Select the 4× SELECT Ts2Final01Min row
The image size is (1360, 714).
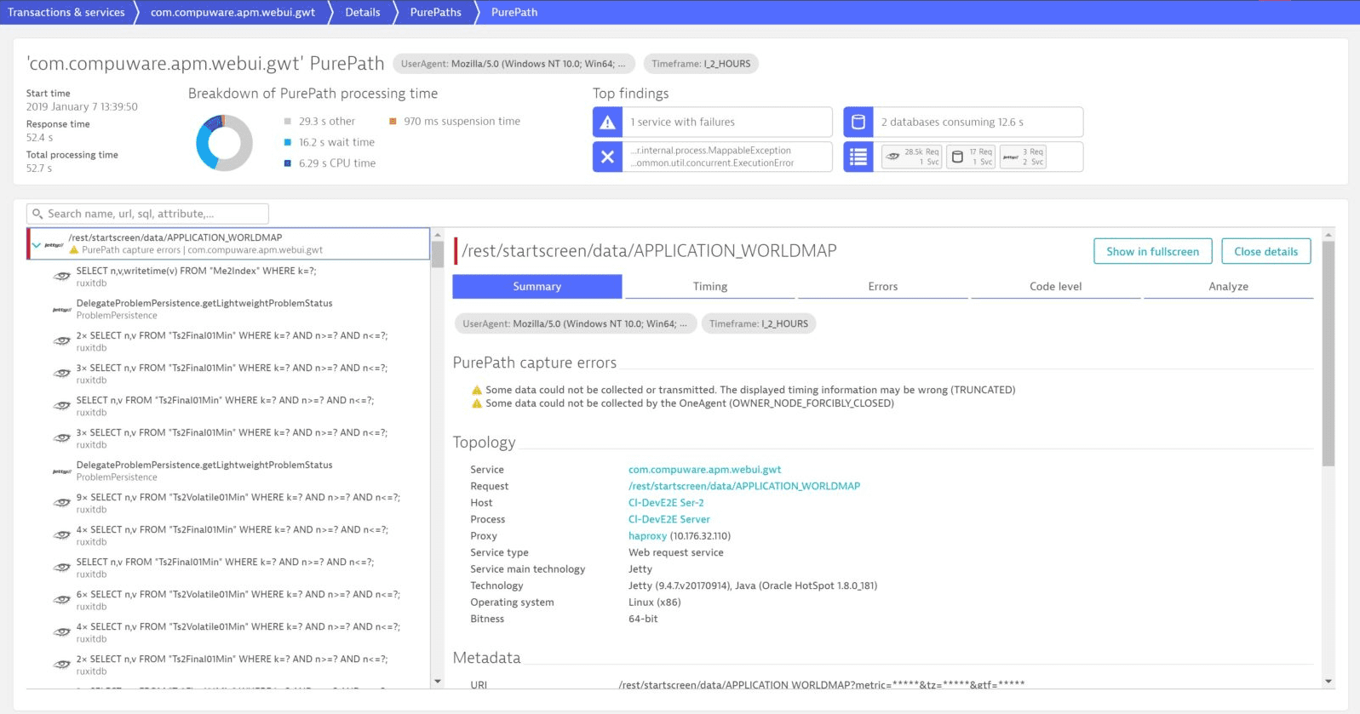click(x=228, y=535)
